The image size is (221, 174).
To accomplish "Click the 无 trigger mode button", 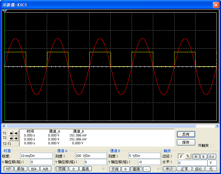I will (211, 169).
